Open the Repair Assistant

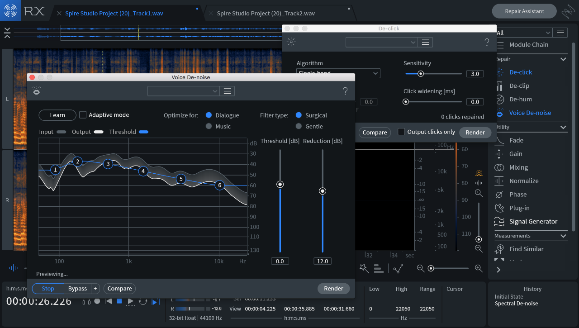[x=524, y=11]
